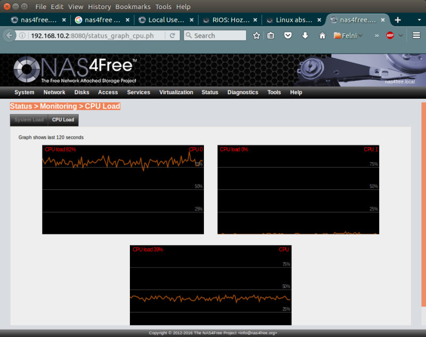
Task: Open NAS4Free Status menu
Action: [210, 92]
